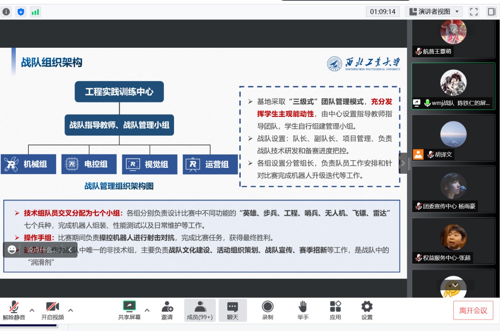
Task: Click 共享屏幕 share screen button
Action: point(129,310)
